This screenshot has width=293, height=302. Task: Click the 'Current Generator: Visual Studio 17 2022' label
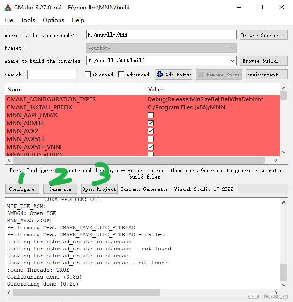coord(177,189)
